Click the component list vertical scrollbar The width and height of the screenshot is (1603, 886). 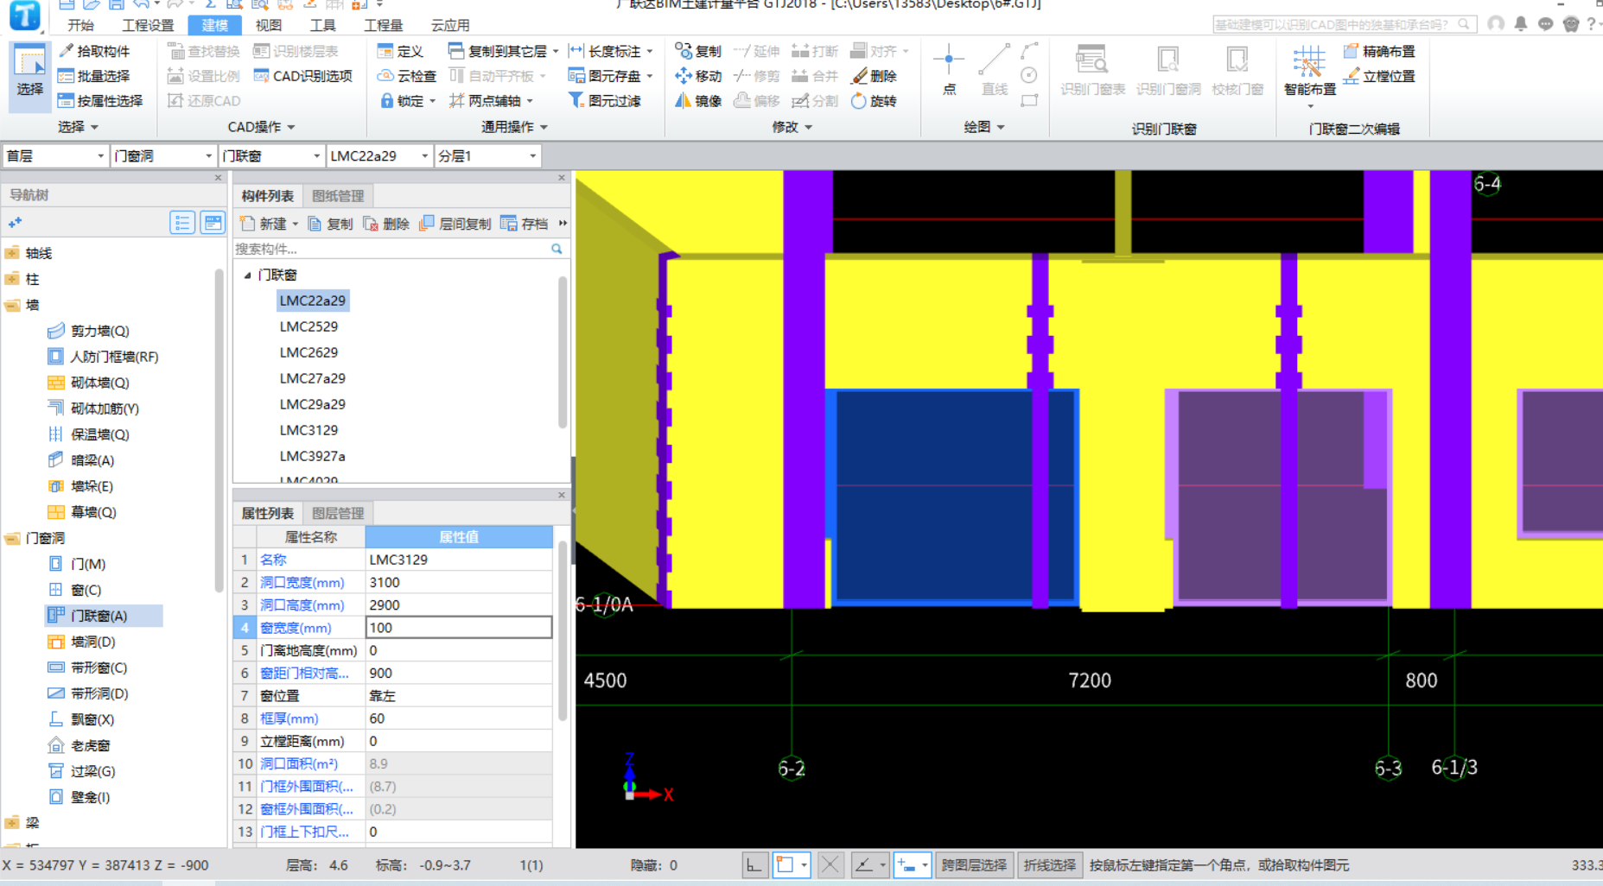click(563, 351)
